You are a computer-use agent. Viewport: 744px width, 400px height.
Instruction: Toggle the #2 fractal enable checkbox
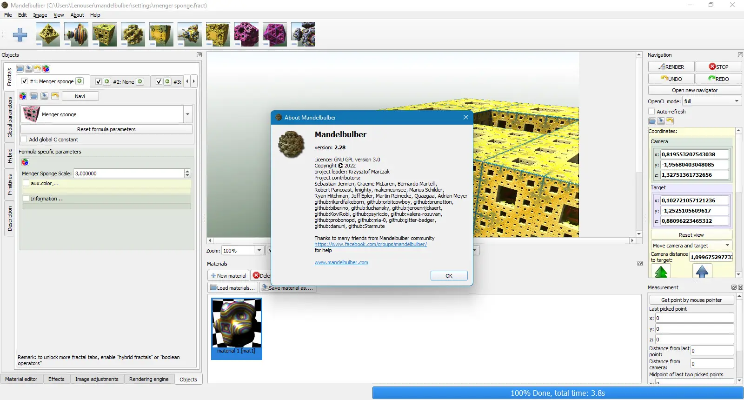click(x=99, y=81)
